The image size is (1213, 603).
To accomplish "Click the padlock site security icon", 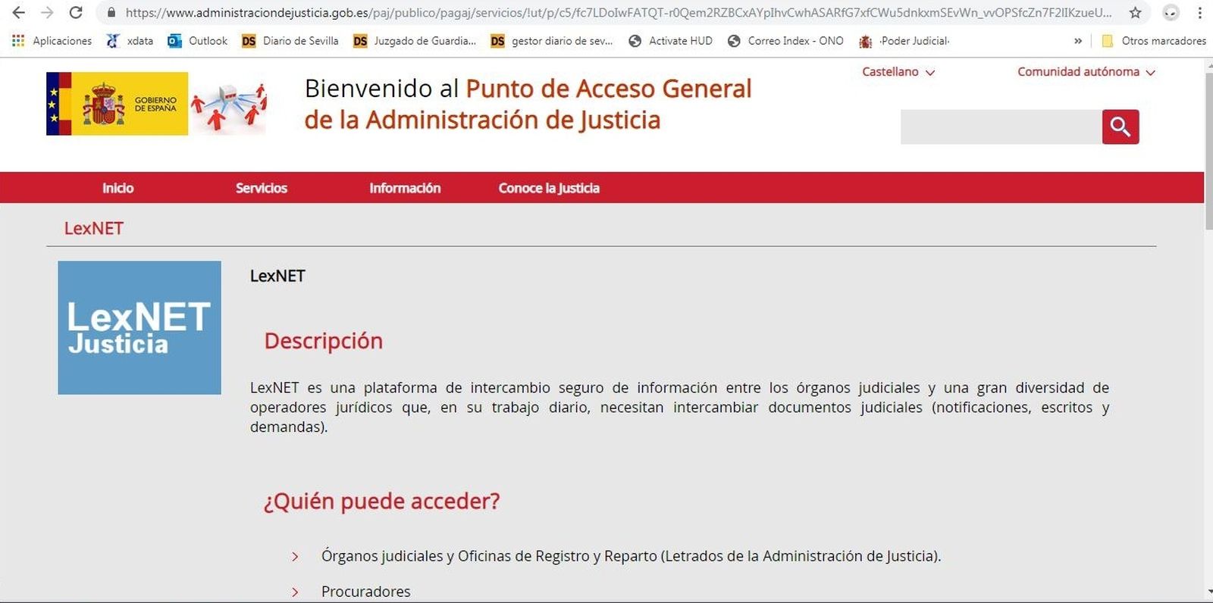I will point(111,13).
